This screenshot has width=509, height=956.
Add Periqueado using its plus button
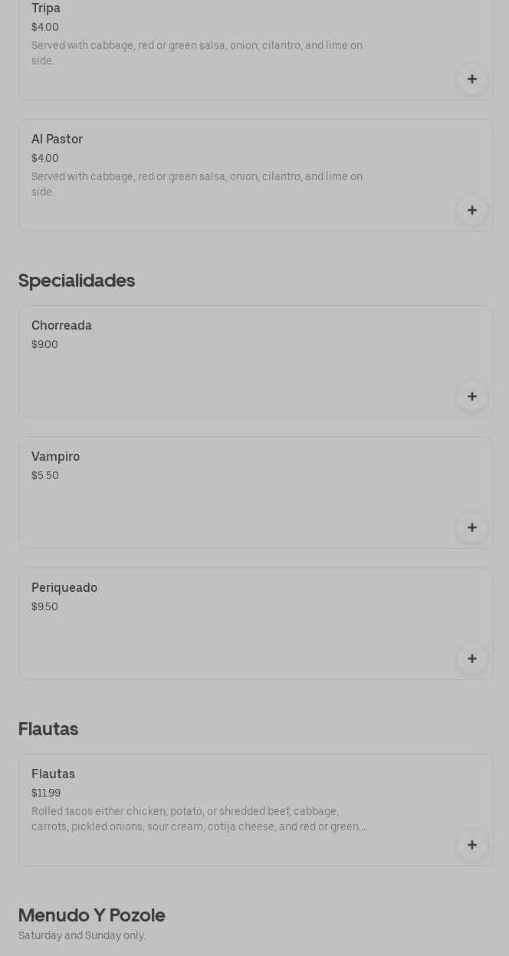tap(472, 659)
